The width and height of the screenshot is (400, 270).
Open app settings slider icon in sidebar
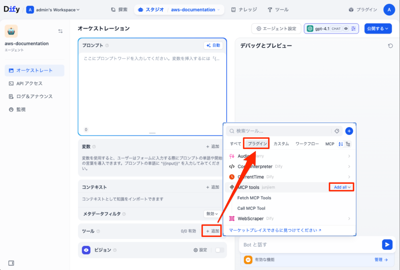click(60, 31)
